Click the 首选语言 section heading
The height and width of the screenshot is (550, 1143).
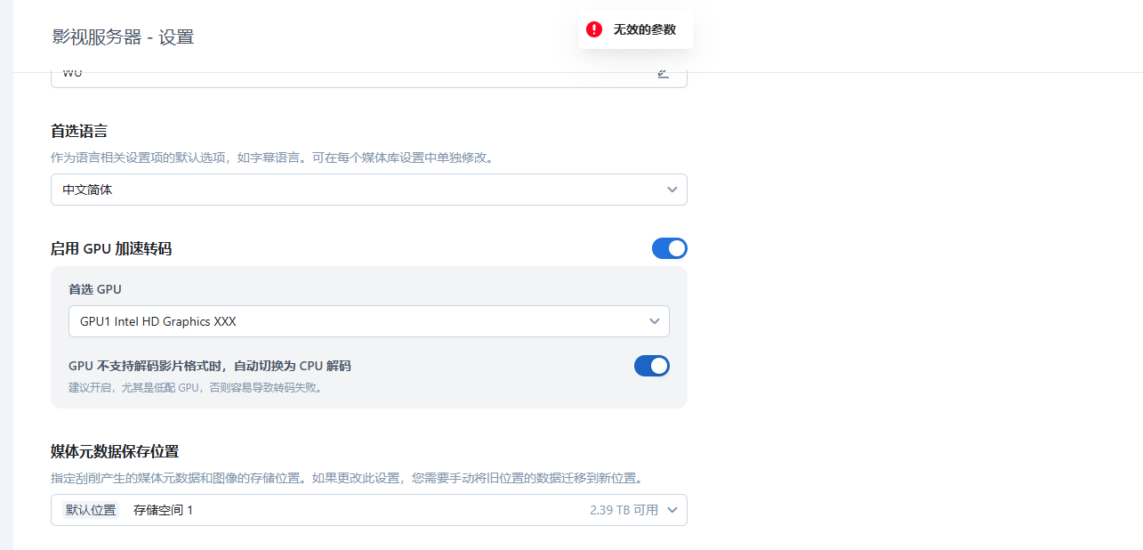tap(79, 131)
